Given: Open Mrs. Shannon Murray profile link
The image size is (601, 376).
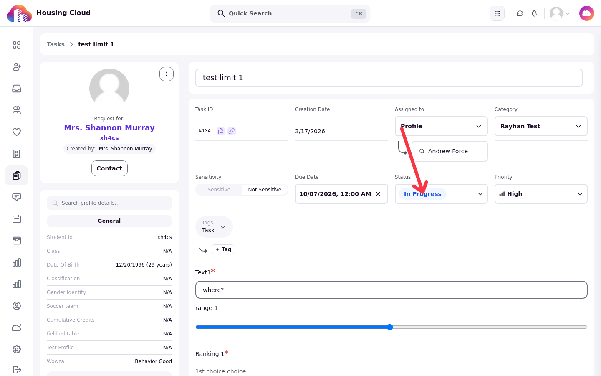Looking at the screenshot, I should point(109,128).
